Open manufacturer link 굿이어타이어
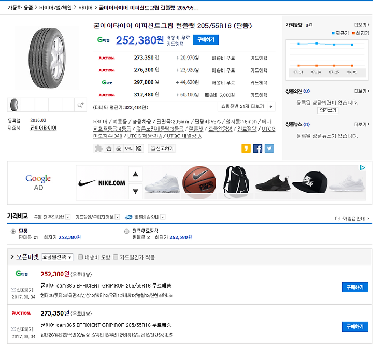373x344 pixels. coord(44,128)
